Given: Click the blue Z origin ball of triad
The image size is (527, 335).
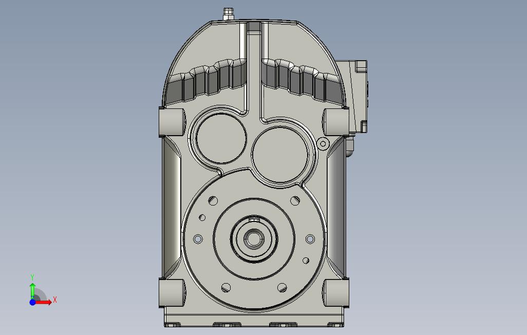Looking at the screenshot, I should 32,303.
